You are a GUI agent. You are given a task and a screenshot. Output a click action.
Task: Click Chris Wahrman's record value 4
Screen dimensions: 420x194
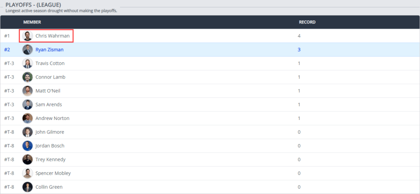[x=299, y=36]
